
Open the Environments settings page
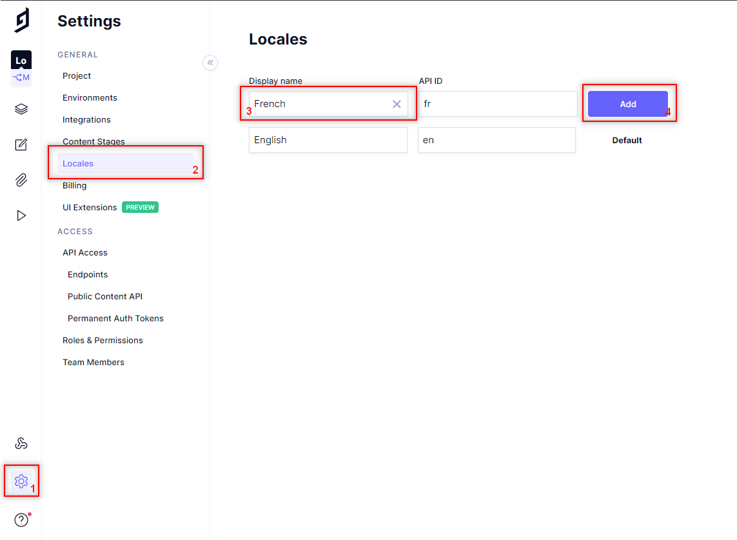click(x=90, y=98)
